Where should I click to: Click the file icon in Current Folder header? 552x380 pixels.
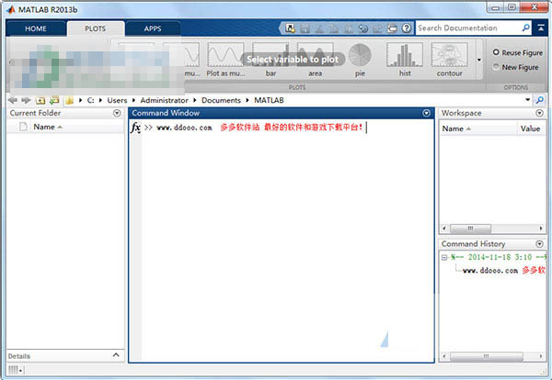[23, 127]
